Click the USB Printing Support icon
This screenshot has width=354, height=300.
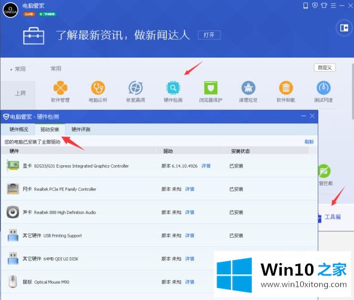click(x=13, y=235)
